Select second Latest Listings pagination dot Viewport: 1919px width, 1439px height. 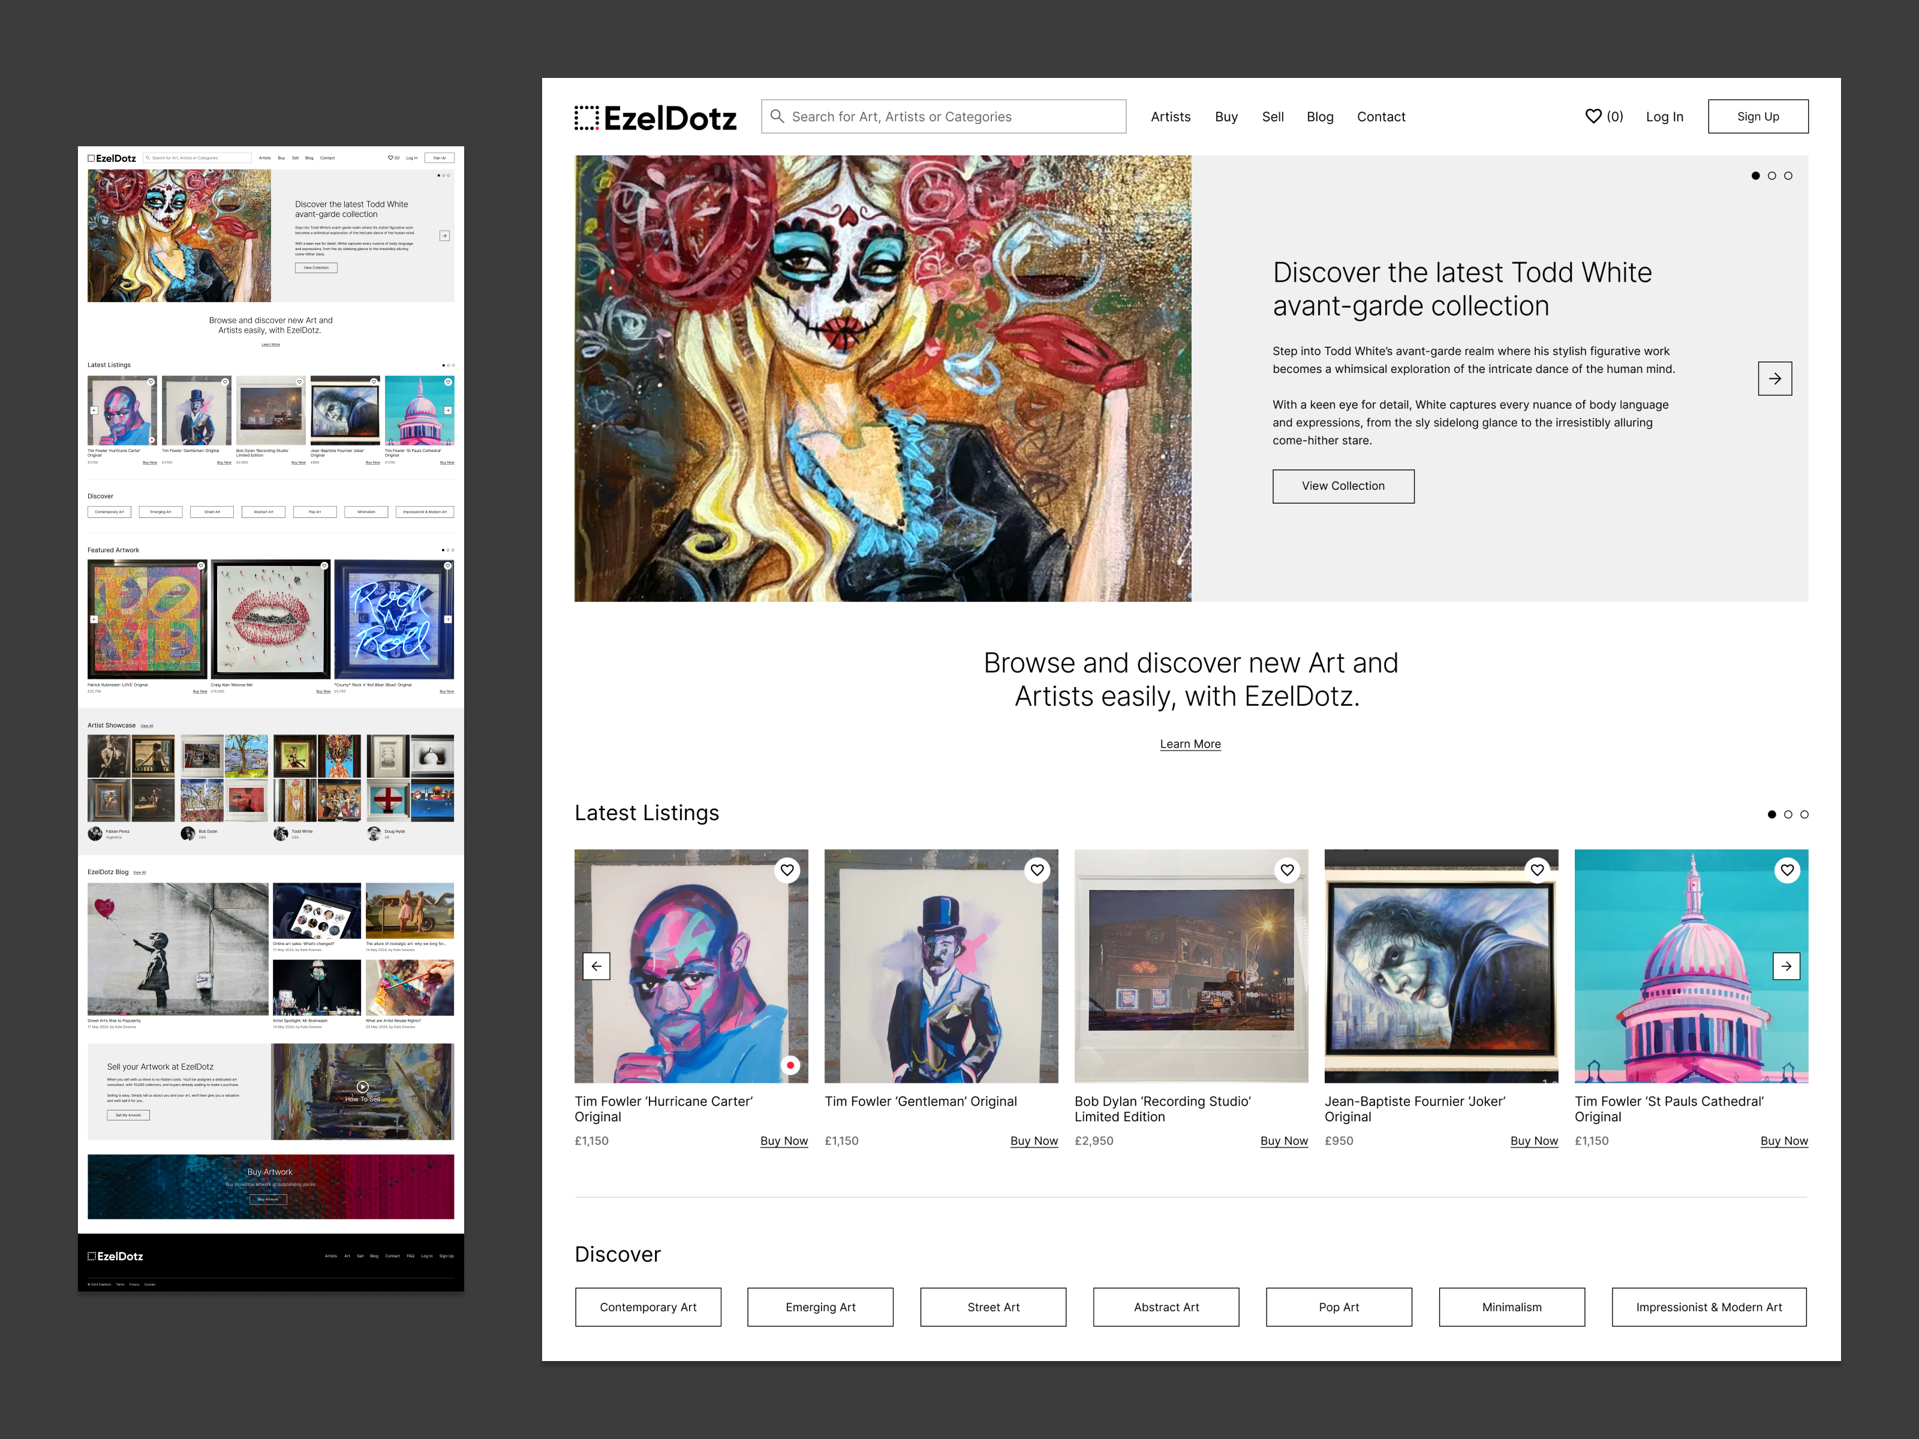[1788, 814]
